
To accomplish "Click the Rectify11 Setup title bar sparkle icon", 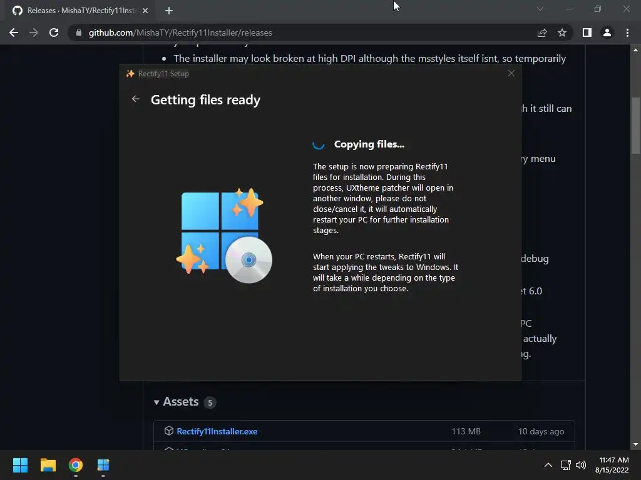I will pyautogui.click(x=130, y=74).
